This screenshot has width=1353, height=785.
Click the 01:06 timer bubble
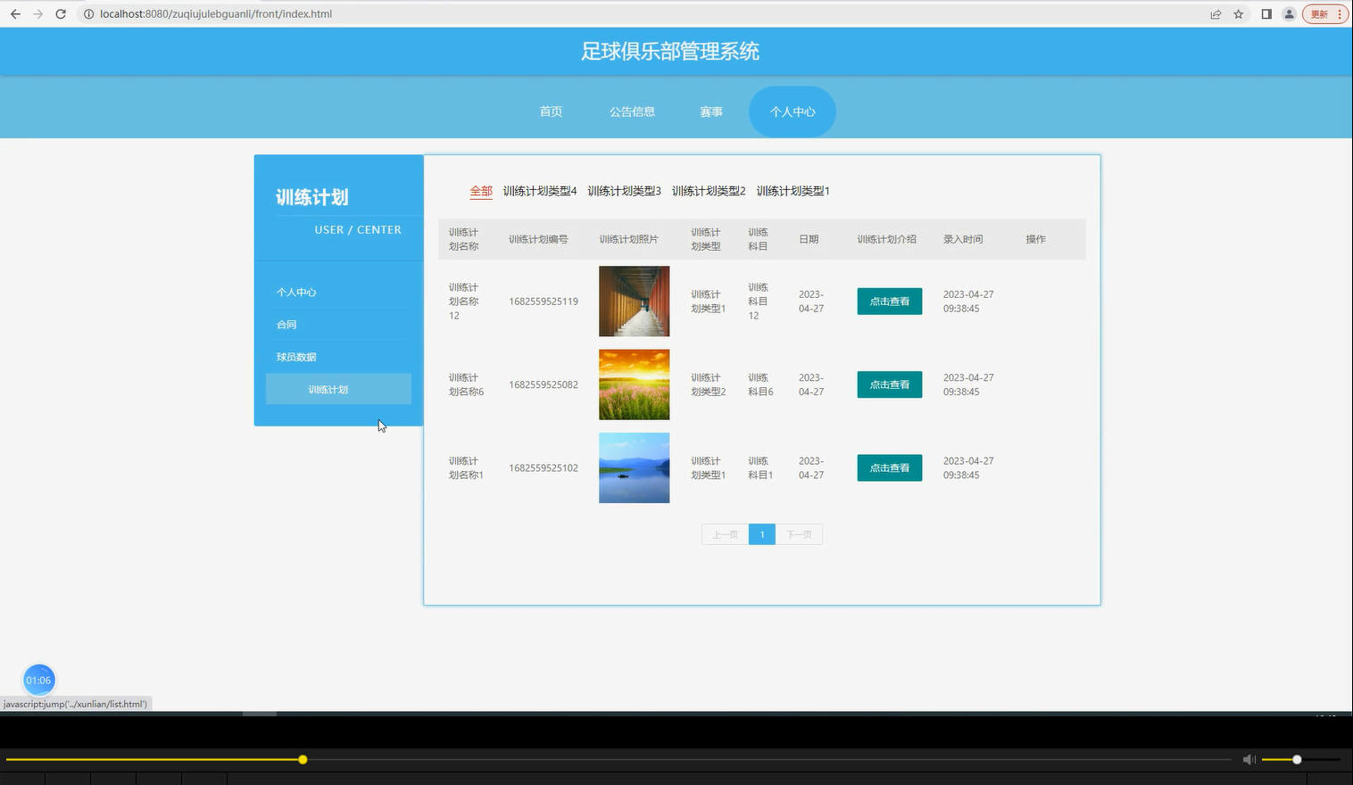click(38, 680)
